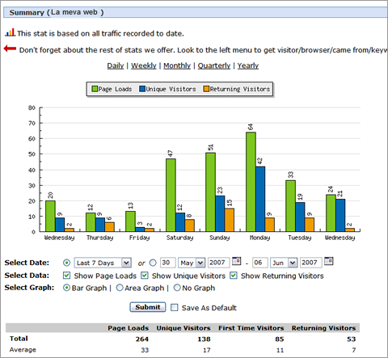388x358 pixels.
Task: Click the end year field next to Jun
Action: (x=310, y=263)
